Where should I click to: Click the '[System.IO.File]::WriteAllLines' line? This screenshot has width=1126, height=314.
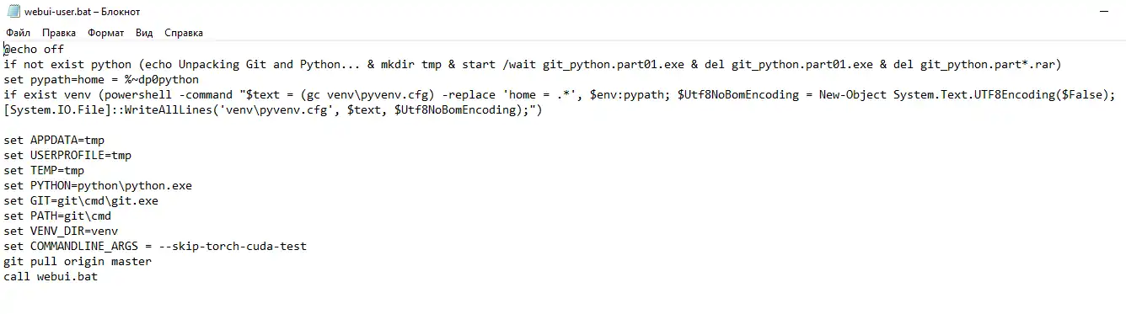click(x=273, y=110)
